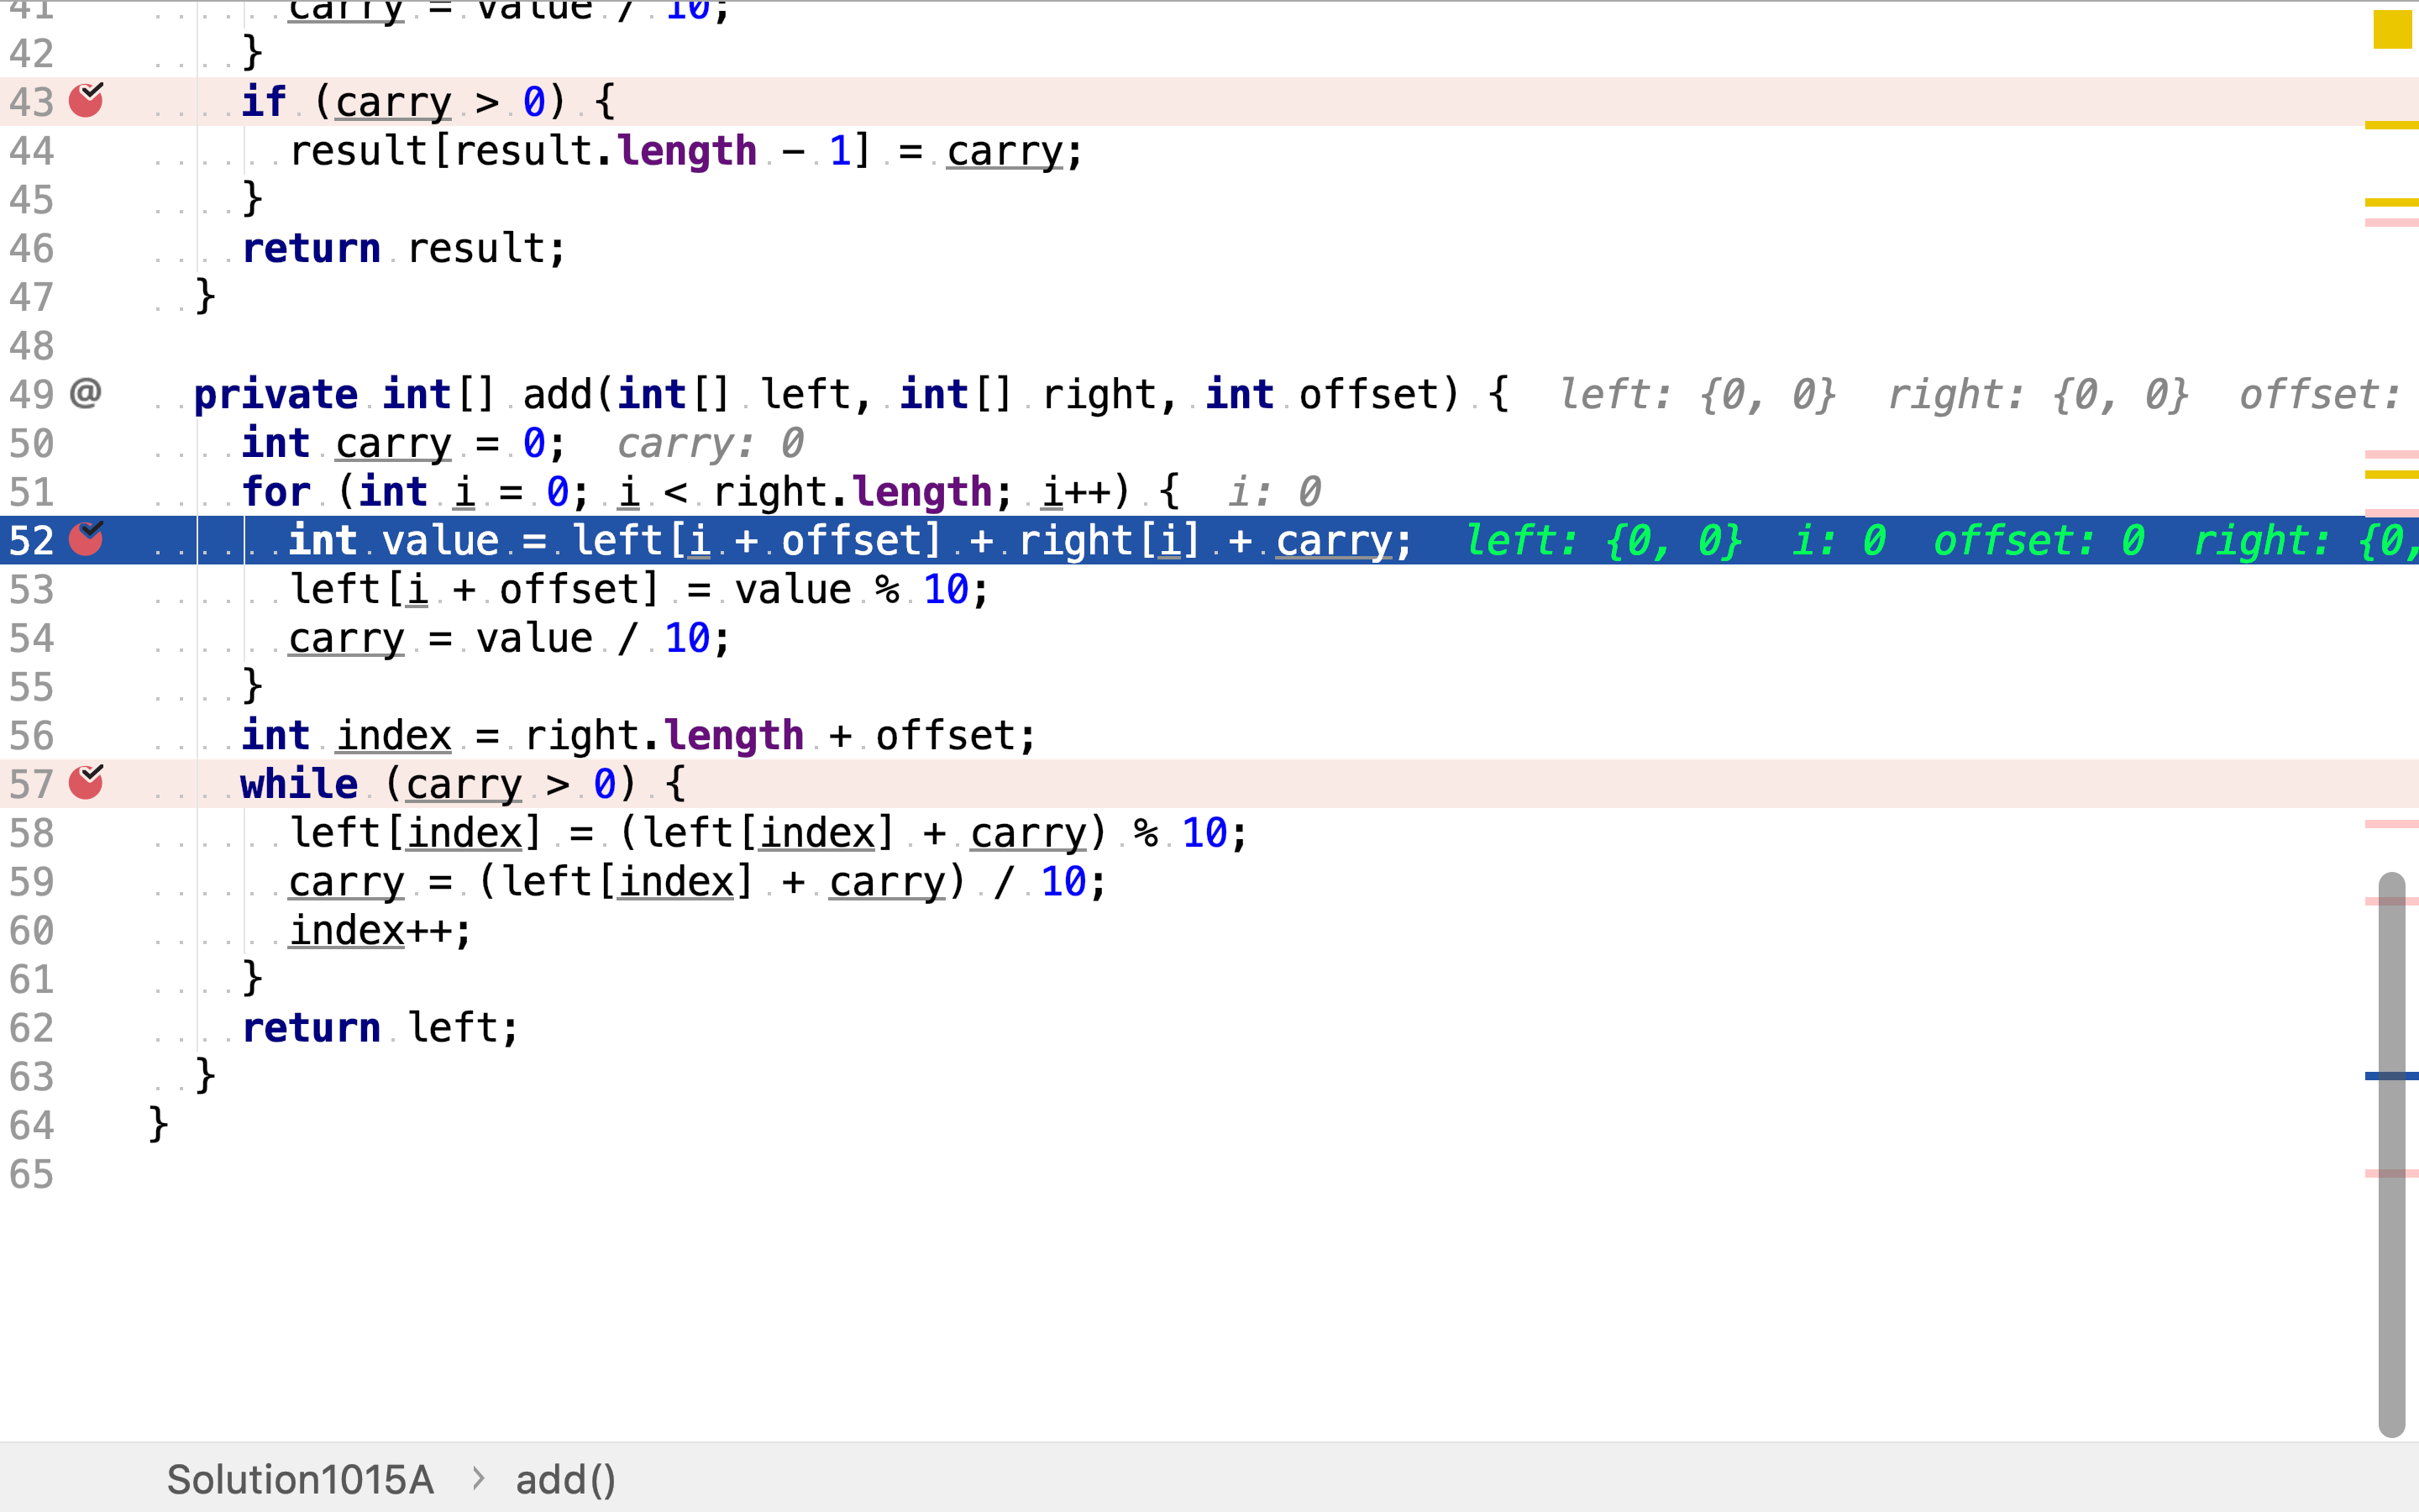Click add() breadcrumb item

coord(566,1479)
